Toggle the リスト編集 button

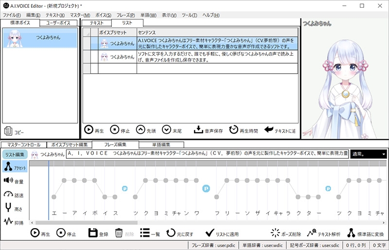(15, 154)
